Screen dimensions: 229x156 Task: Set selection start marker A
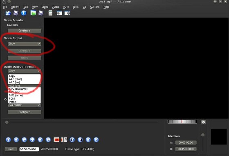56,140
